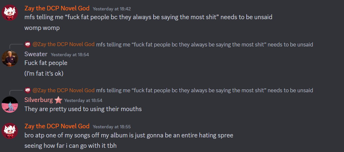Click the star role icon beside Silverburg
Screen dimensions: 344x152
coord(59,100)
